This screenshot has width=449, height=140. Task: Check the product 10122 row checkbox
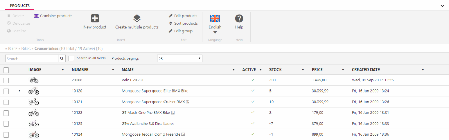[x=6, y=113]
